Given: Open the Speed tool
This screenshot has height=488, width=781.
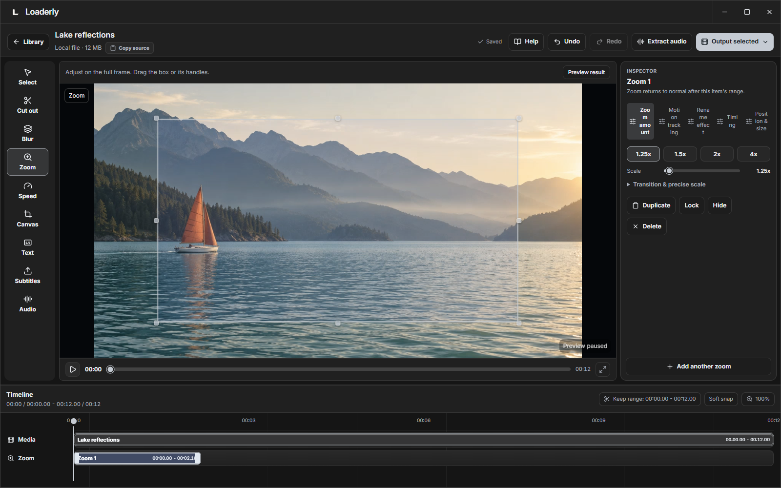Looking at the screenshot, I should 27,191.
